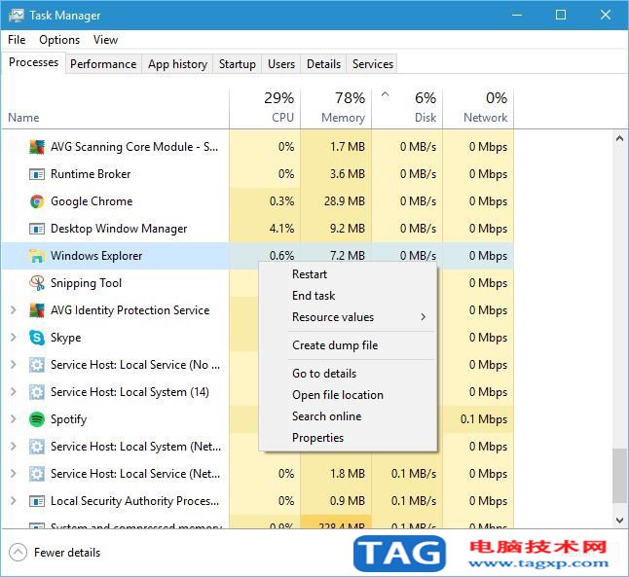Select the Desktop Window Manager row
Viewport: 629px width, 577px height.
(257, 229)
